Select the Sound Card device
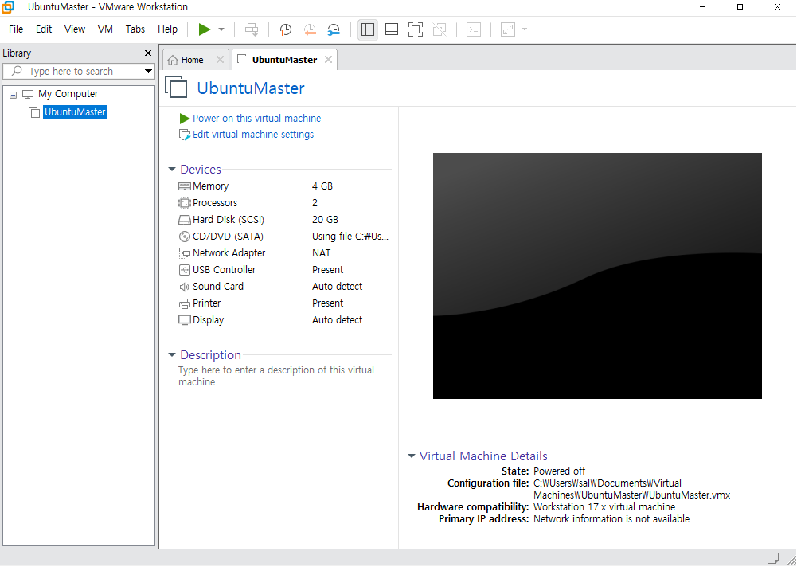 (283, 287)
